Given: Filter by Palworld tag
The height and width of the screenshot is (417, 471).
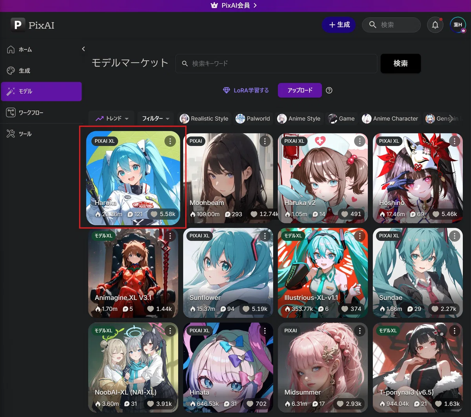Looking at the screenshot, I should pyautogui.click(x=253, y=118).
